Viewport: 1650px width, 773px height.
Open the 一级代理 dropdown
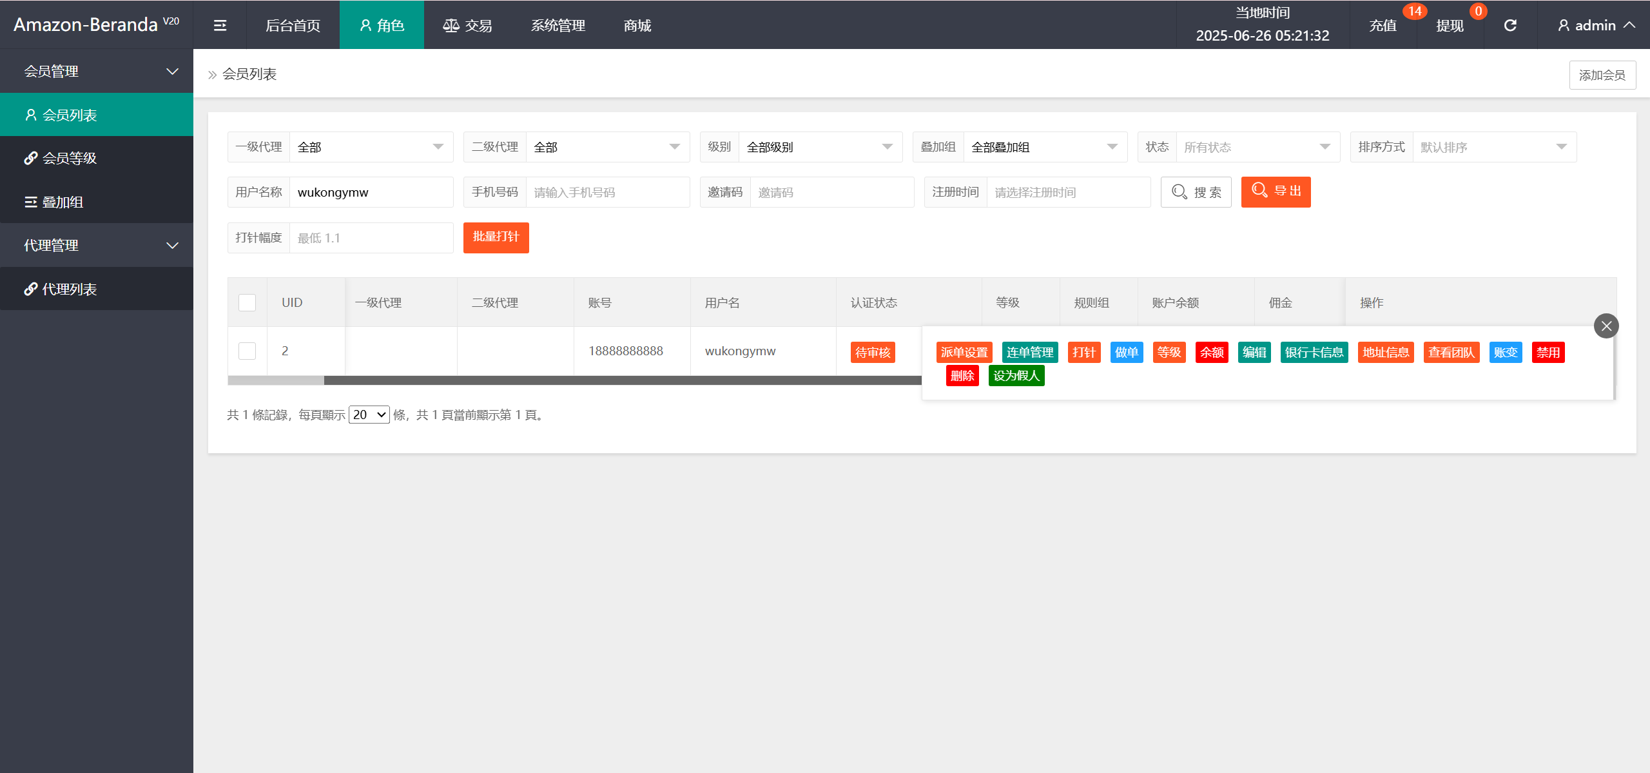click(x=371, y=147)
